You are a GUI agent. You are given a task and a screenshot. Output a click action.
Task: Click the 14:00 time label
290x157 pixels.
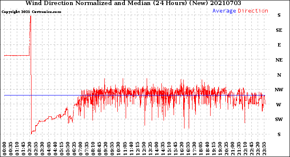156,149
